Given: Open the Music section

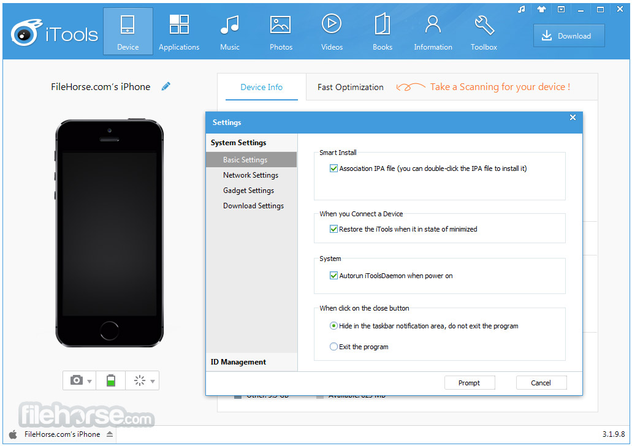Looking at the screenshot, I should (x=230, y=32).
